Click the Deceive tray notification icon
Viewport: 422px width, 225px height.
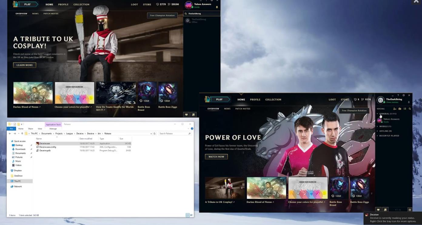point(367,215)
